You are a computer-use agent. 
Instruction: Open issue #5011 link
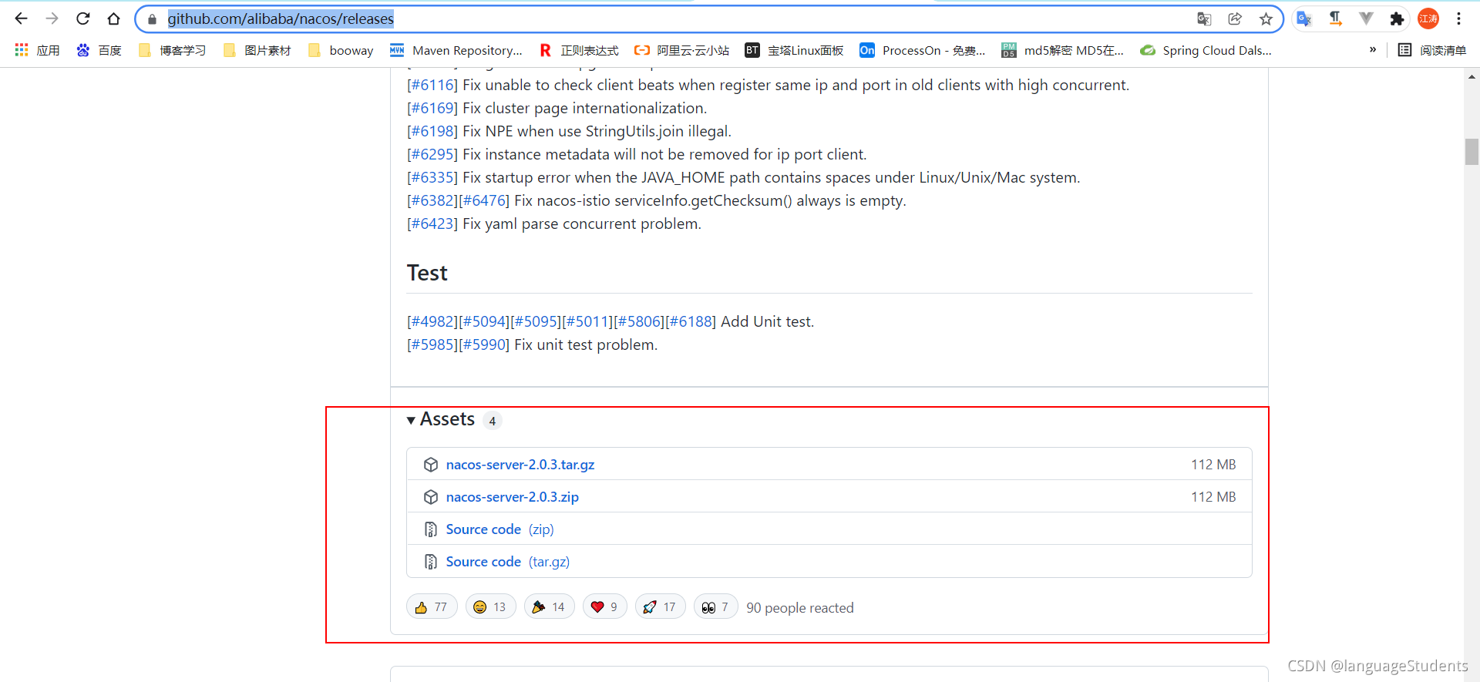coord(587,321)
